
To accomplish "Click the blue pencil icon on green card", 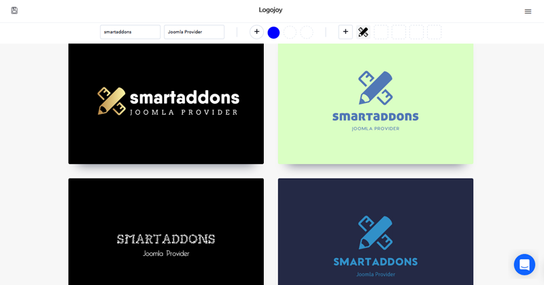I will pyautogui.click(x=375, y=88).
